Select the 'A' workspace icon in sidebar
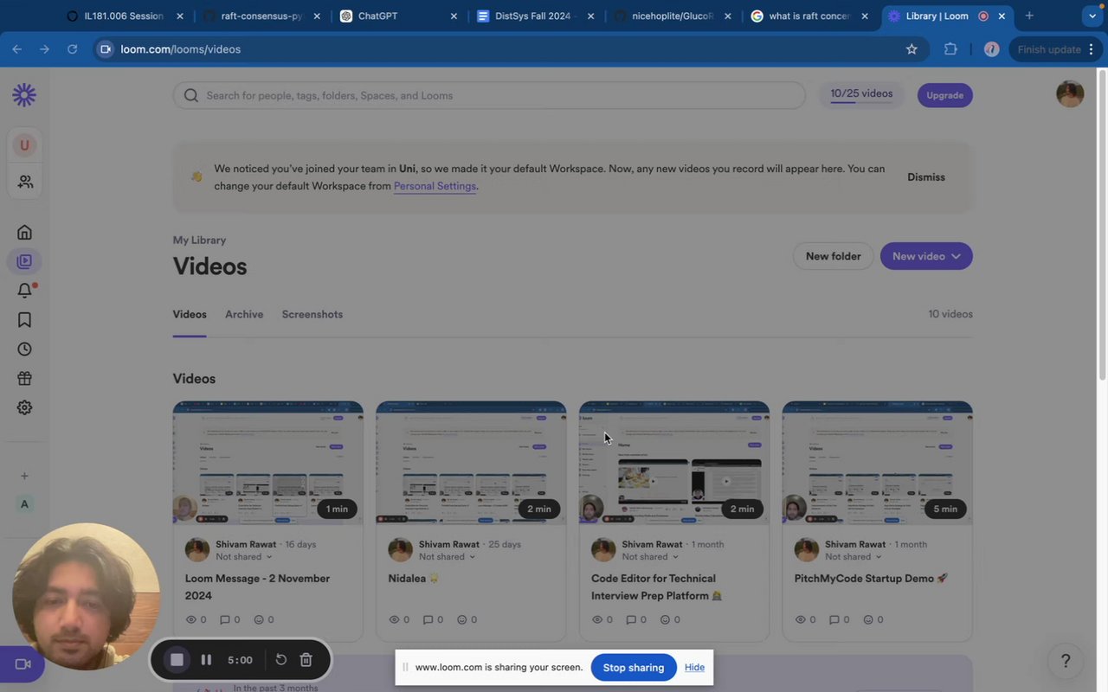This screenshot has height=692, width=1108. pos(24,504)
